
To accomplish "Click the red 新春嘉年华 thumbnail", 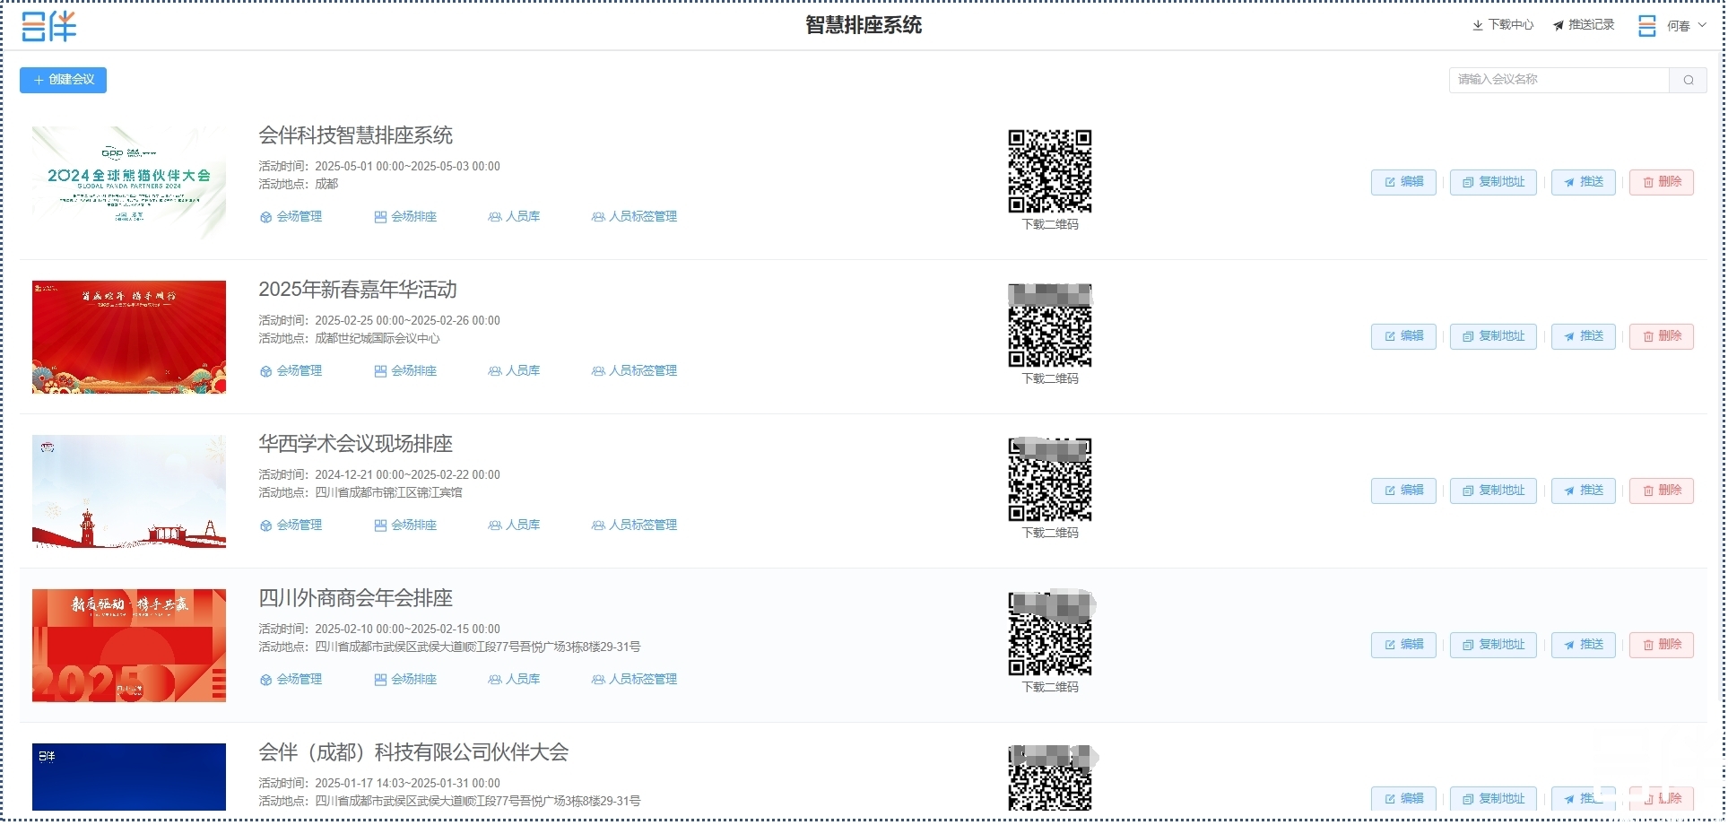I will click(129, 337).
